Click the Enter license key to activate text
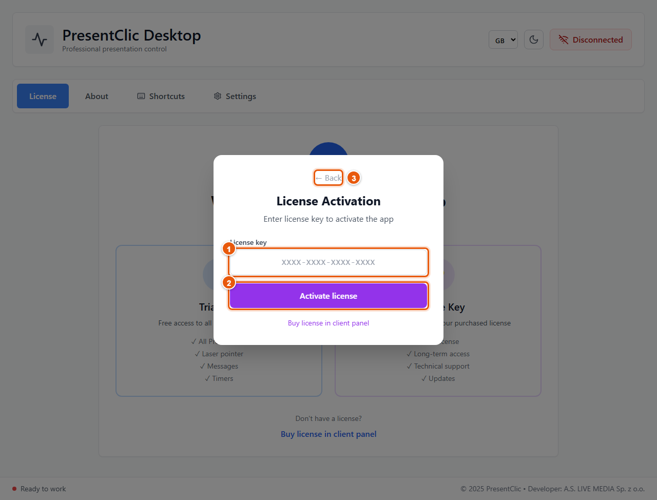The image size is (657, 500). tap(328, 219)
